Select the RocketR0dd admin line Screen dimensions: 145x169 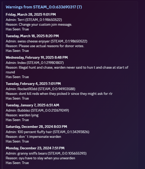[x=41, y=89]
